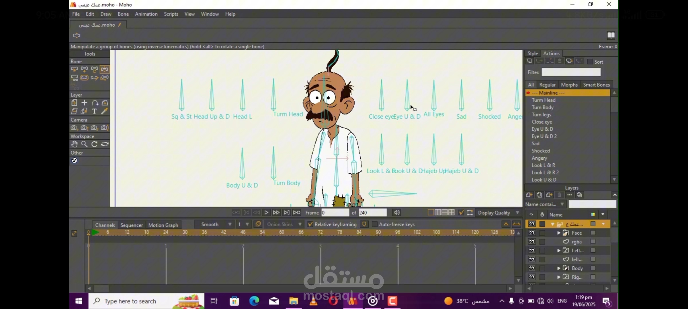Click the tool icon under Other
The width and height of the screenshot is (688, 309).
click(x=74, y=161)
